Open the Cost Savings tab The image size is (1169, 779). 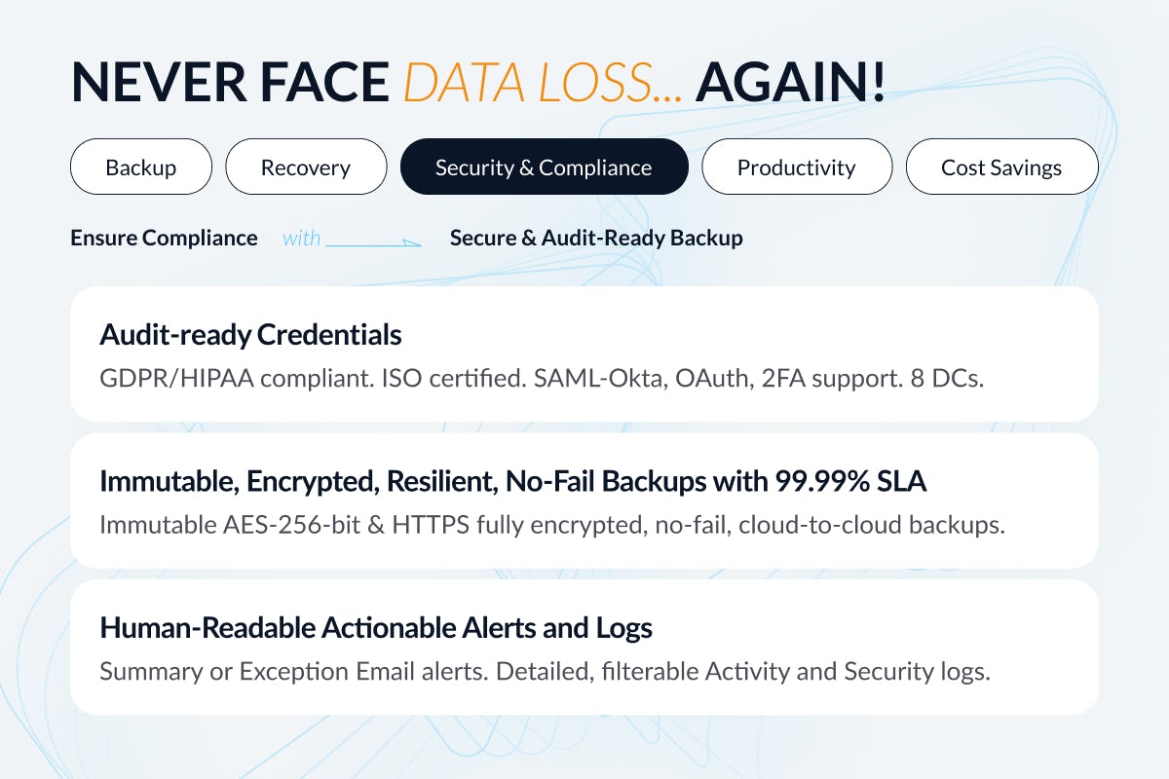(1001, 167)
